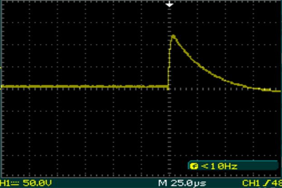Click the peak of the yellow pulse
Viewport: 282px width, 188px height.
click(173, 36)
